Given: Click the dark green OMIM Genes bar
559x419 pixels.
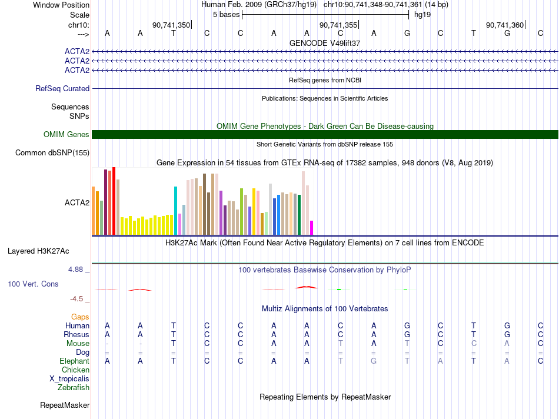Looking at the screenshot, I should (x=325, y=134).
